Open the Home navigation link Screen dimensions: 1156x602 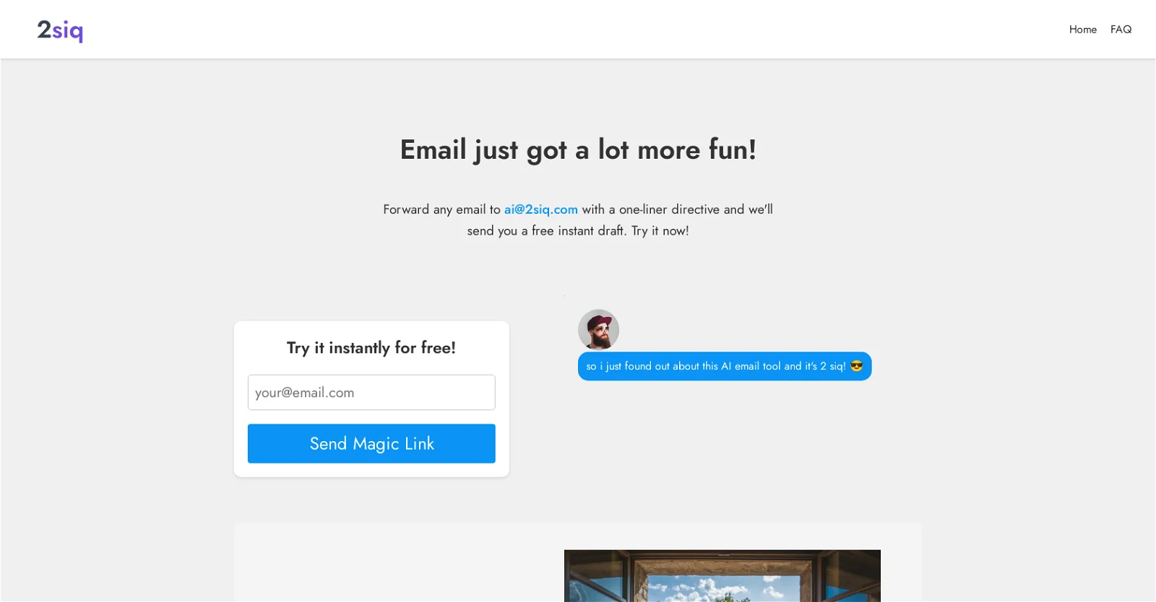coord(1082,30)
